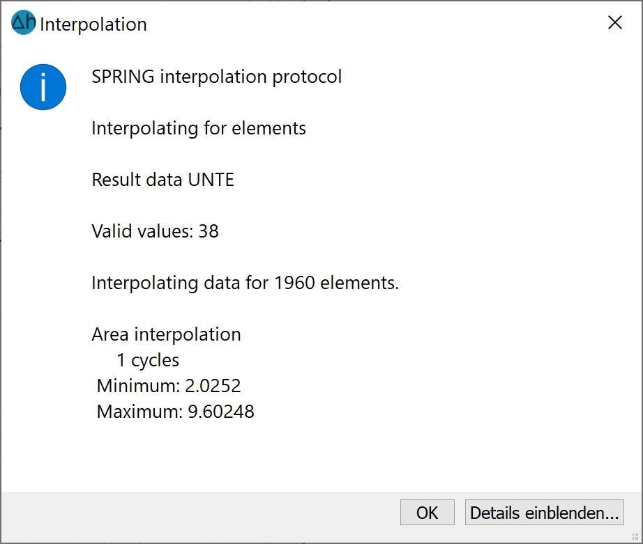Click the Area interpolation label
The height and width of the screenshot is (544, 643).
tap(166, 334)
